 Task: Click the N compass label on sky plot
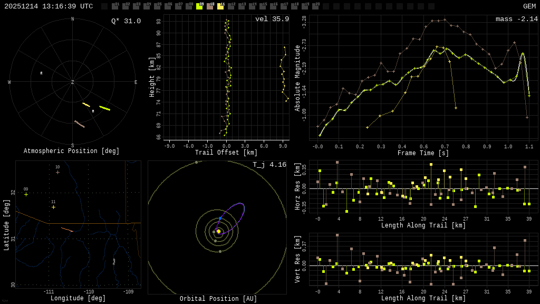pyautogui.click(x=73, y=20)
